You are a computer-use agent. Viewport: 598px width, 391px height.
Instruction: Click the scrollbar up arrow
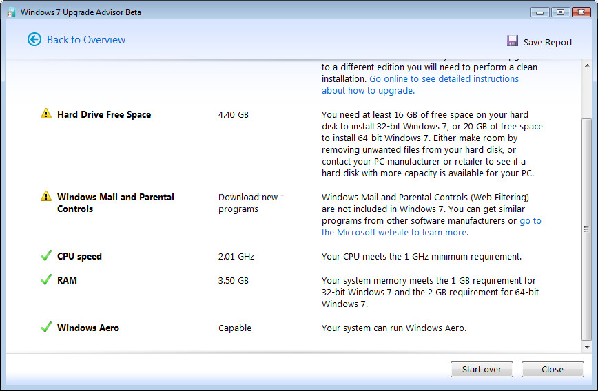point(586,65)
